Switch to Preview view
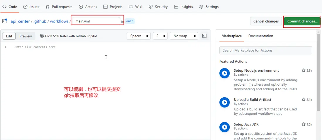 [x=26, y=36]
